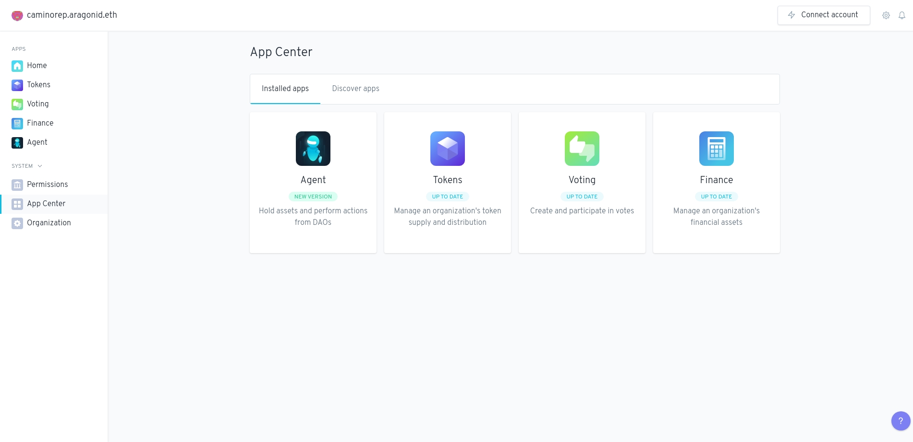Screen dimensions: 913x442
Task: Click the Finance calculator icon in the app card
Action: [717, 149]
